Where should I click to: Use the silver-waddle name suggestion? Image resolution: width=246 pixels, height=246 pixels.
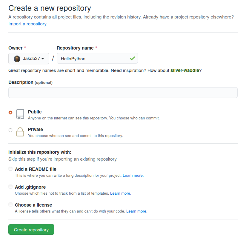pos(185,70)
